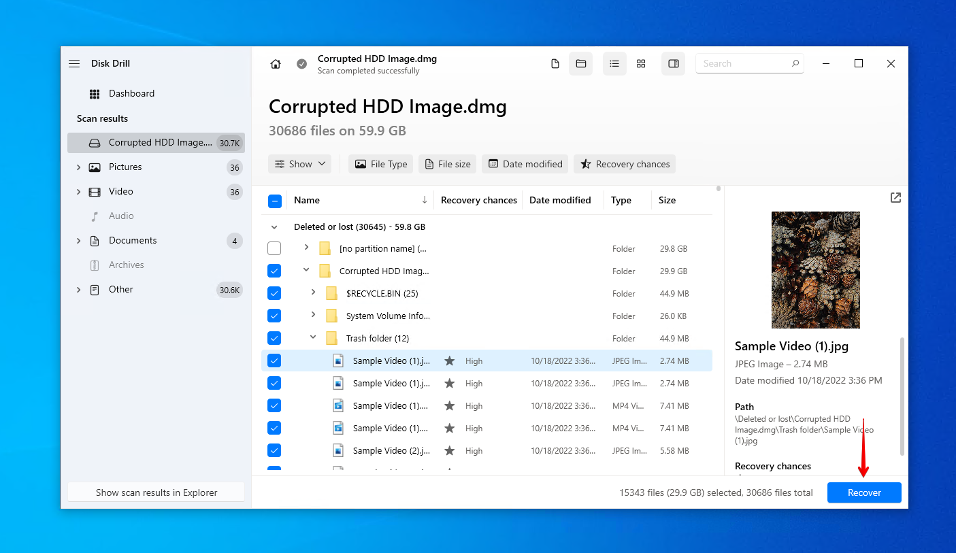Select the grid view layout icon
The width and height of the screenshot is (956, 553).
(641, 64)
